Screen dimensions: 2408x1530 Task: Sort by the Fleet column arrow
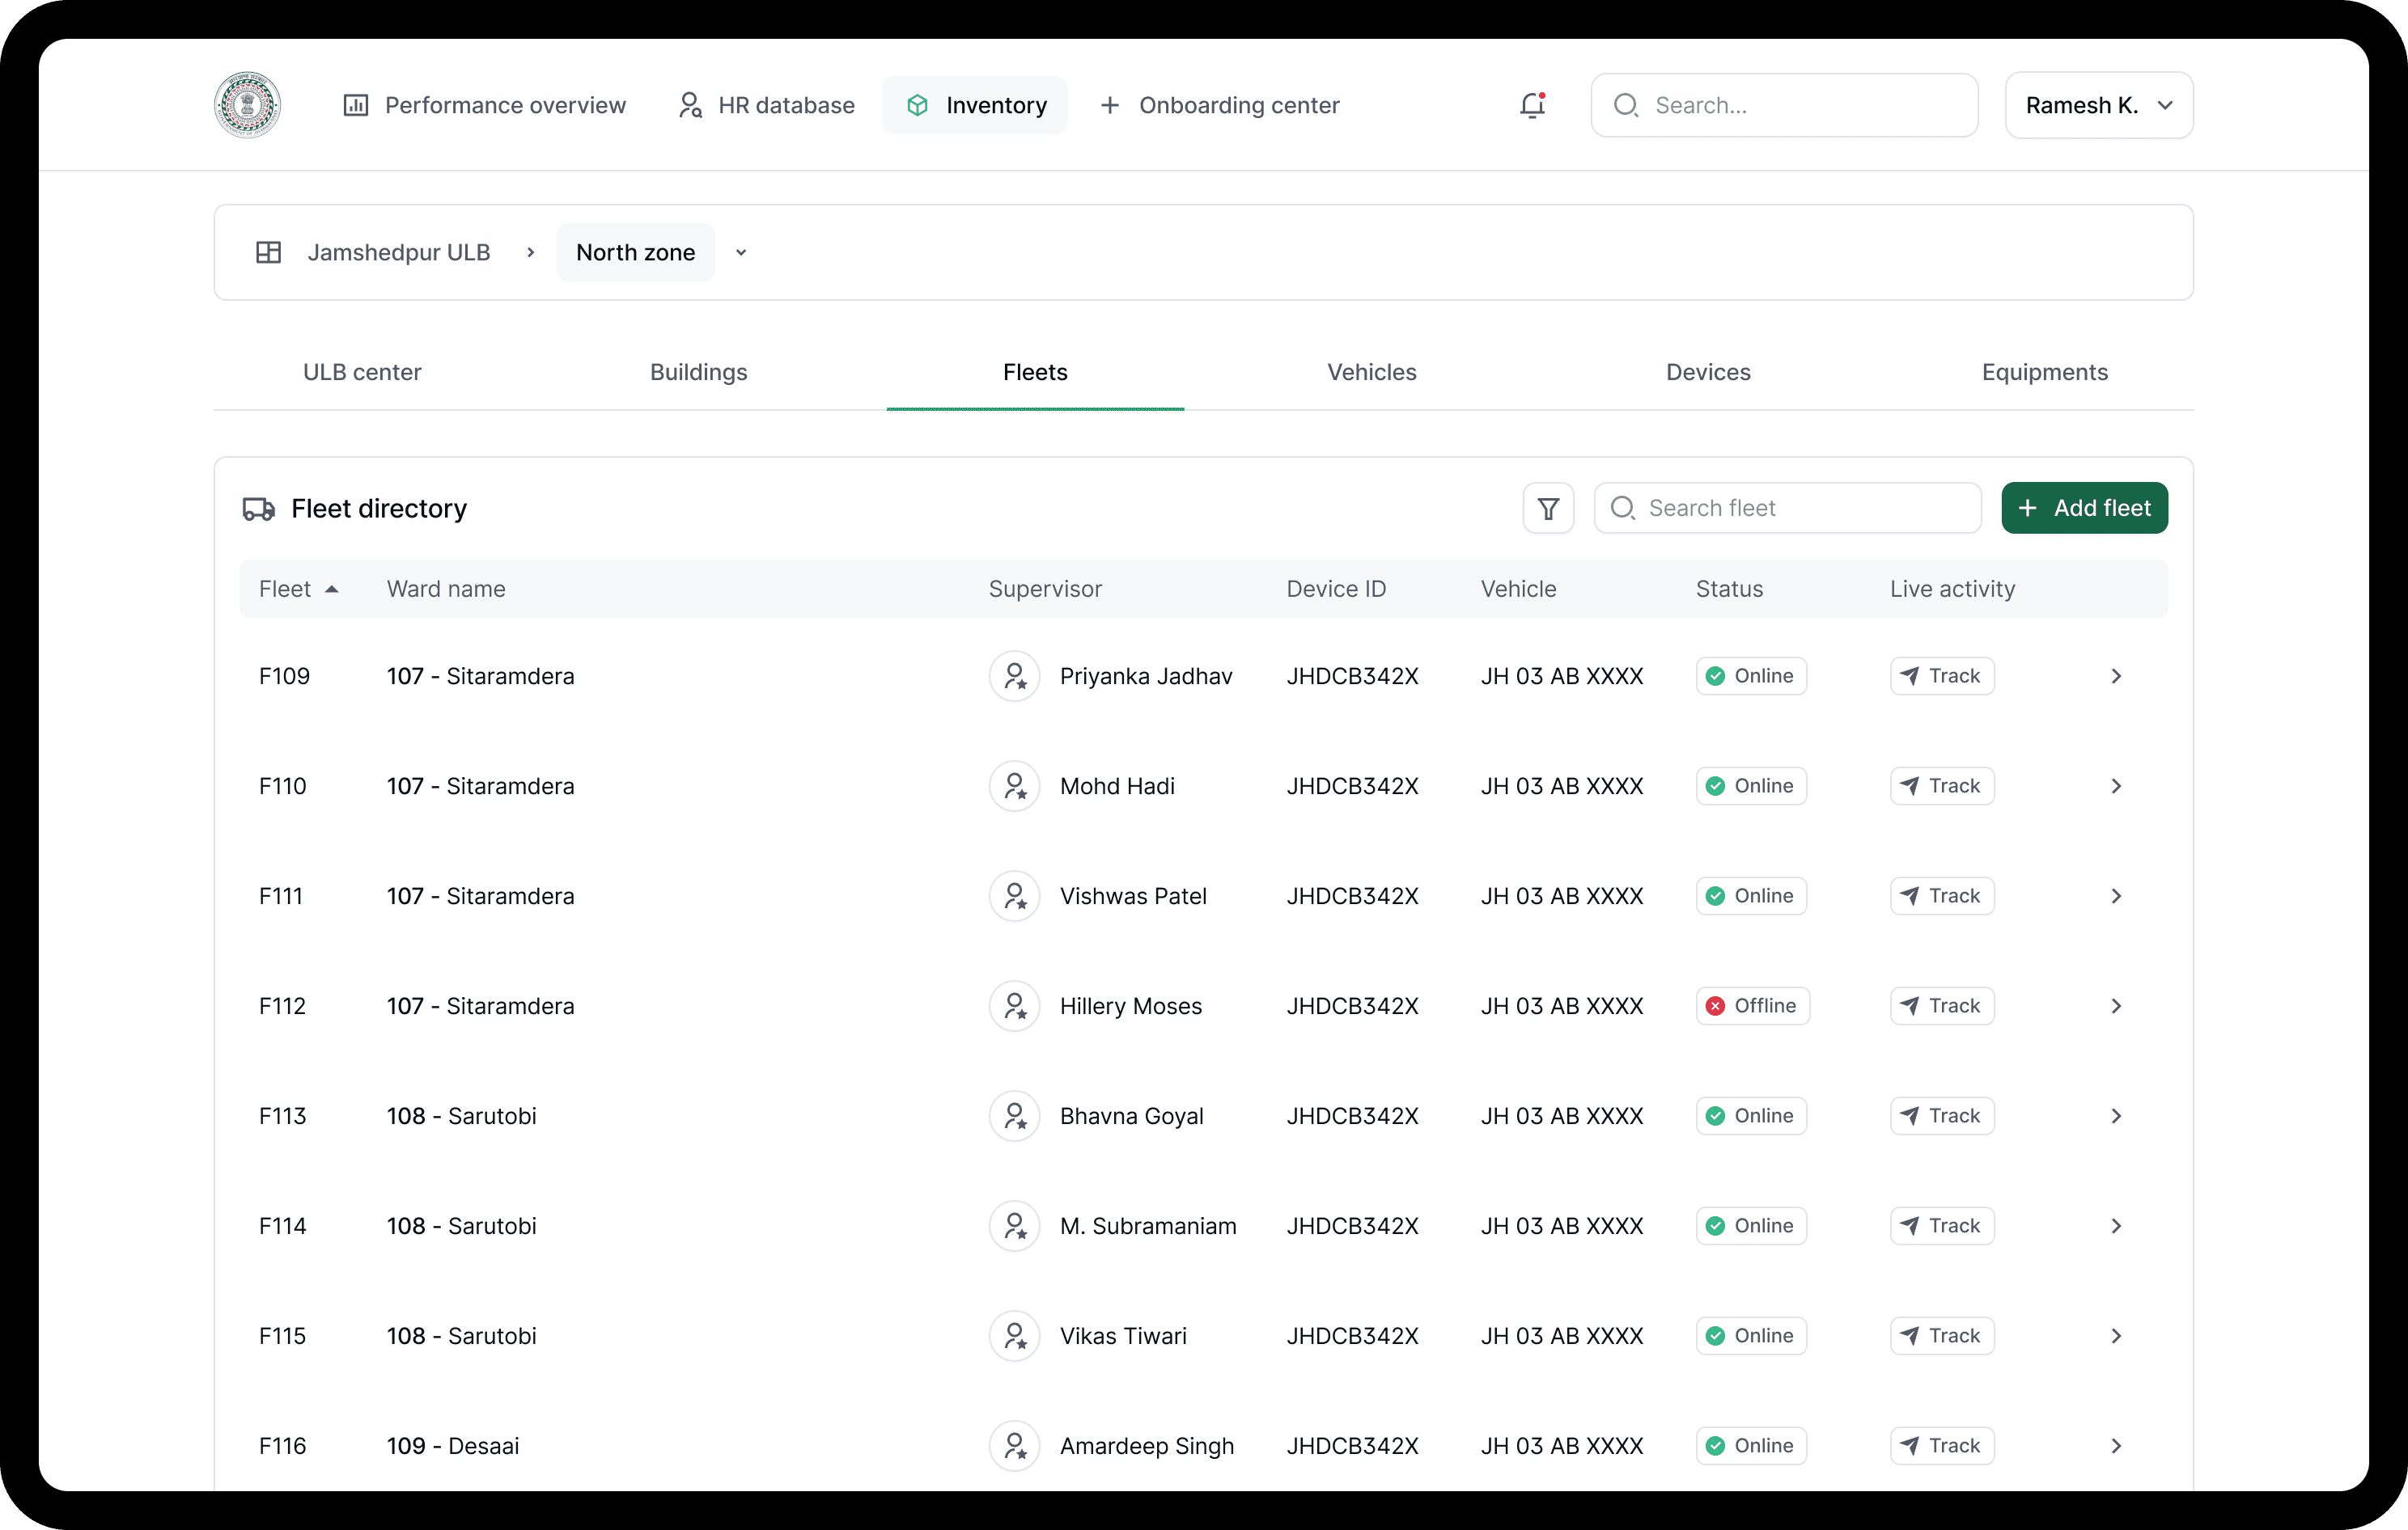[x=332, y=590]
